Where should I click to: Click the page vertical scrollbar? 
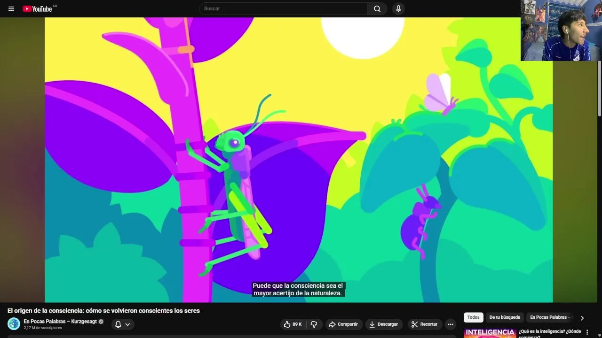tap(599, 88)
